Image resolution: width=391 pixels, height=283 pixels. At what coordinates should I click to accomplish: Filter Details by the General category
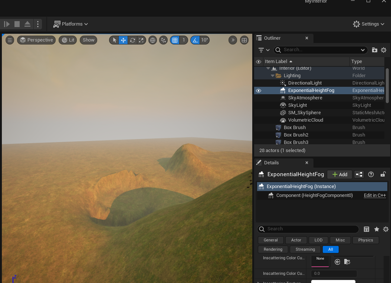pos(270,240)
